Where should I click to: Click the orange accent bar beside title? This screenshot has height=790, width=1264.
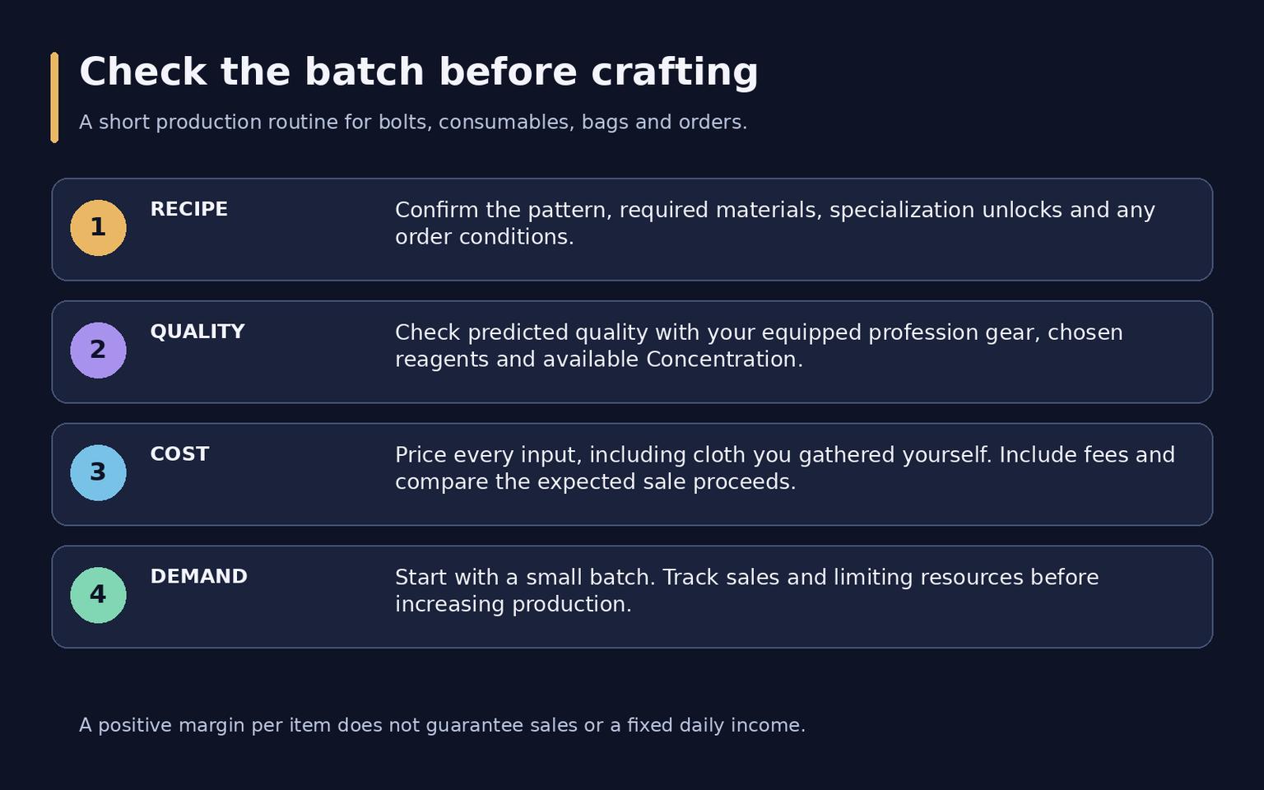tap(54, 97)
